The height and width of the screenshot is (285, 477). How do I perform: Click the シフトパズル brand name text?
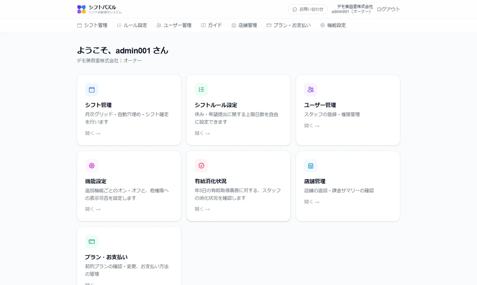pos(102,7)
